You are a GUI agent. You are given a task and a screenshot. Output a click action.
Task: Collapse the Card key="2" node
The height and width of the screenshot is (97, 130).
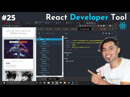click(x=39, y=46)
